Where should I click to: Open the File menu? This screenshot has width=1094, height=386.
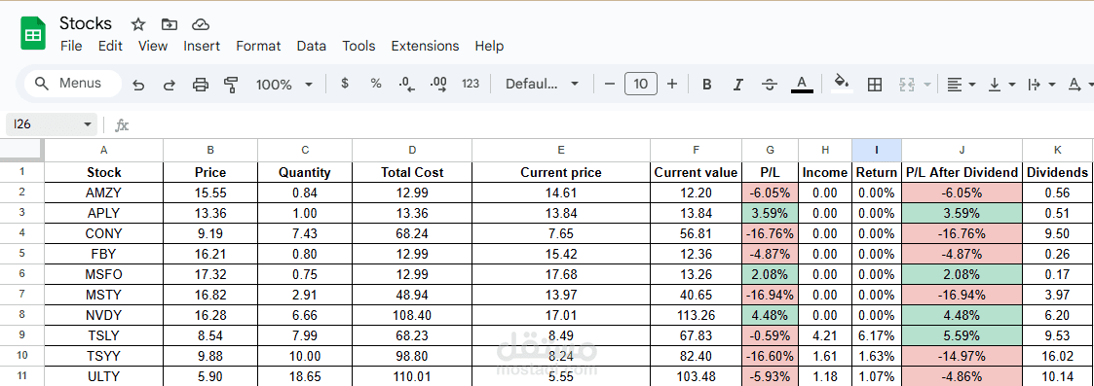pyautogui.click(x=71, y=46)
